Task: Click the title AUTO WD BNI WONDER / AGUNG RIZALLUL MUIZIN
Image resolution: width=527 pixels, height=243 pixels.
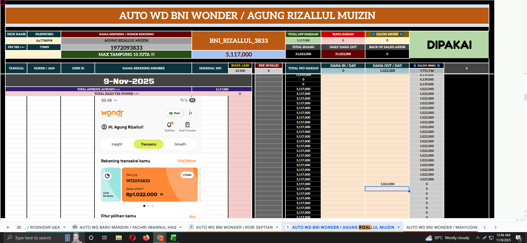Action: point(247,15)
